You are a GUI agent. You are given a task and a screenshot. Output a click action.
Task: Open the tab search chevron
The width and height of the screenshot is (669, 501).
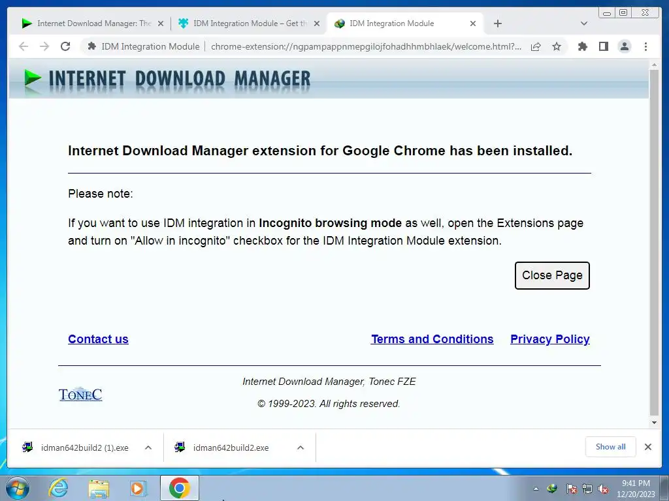click(x=584, y=23)
